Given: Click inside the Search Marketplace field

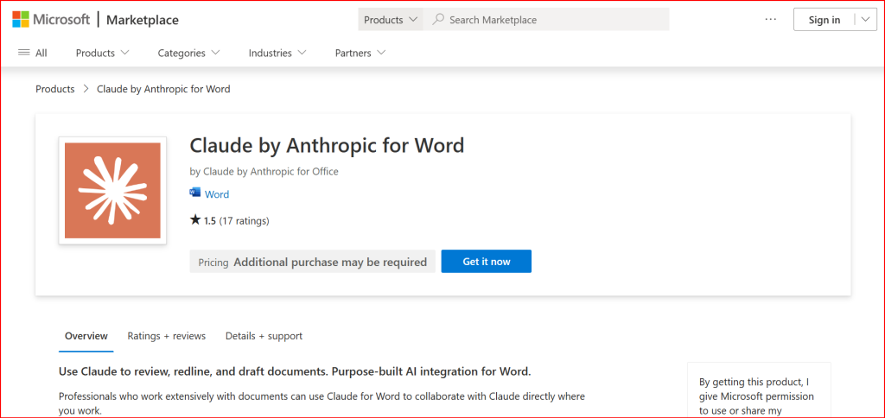Looking at the screenshot, I should pyautogui.click(x=553, y=19).
